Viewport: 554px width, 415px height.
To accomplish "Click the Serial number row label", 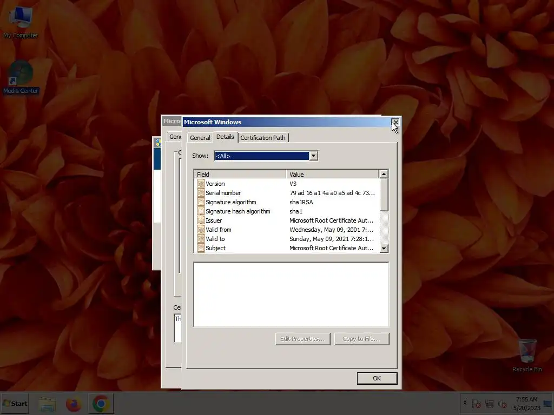I will [x=223, y=193].
